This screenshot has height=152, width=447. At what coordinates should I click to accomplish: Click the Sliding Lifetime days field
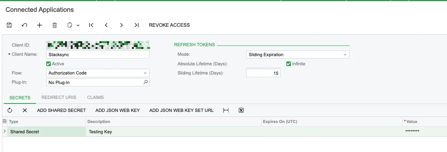coord(263,73)
